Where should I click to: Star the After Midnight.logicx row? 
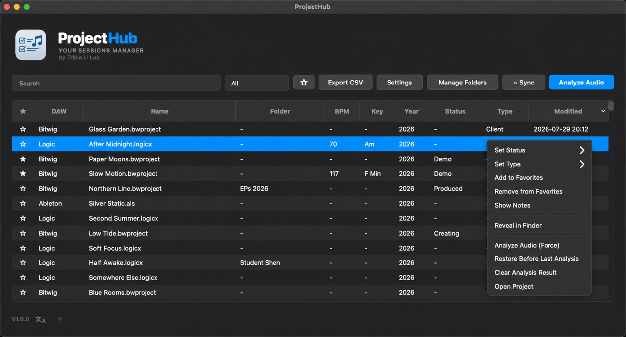23,144
